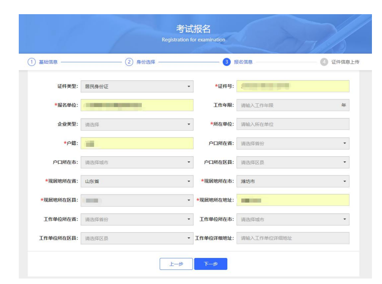The image size is (382, 284).
Task: Expand the 户口所在区县 dropdown
Action: [293, 162]
